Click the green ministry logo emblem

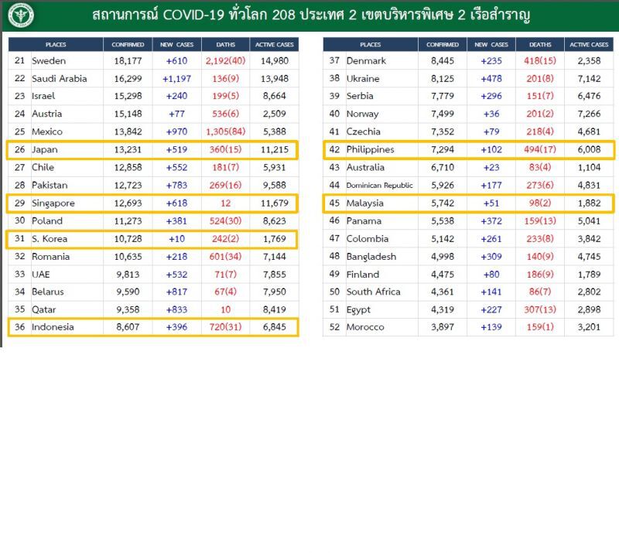pyautogui.click(x=21, y=15)
